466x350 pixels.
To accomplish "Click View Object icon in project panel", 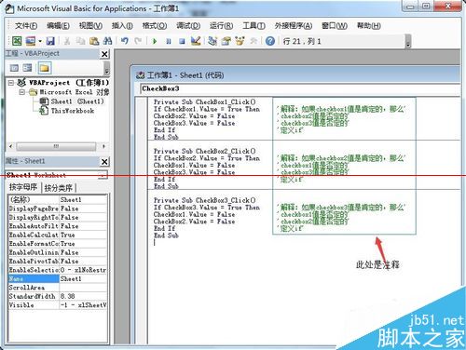I will pyautogui.click(x=27, y=68).
